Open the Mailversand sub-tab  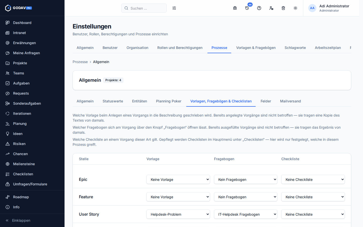click(290, 101)
